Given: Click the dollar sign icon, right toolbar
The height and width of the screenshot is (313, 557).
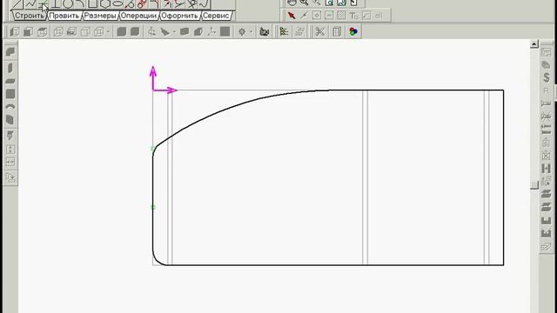Looking at the screenshot, I should pyautogui.click(x=547, y=77).
